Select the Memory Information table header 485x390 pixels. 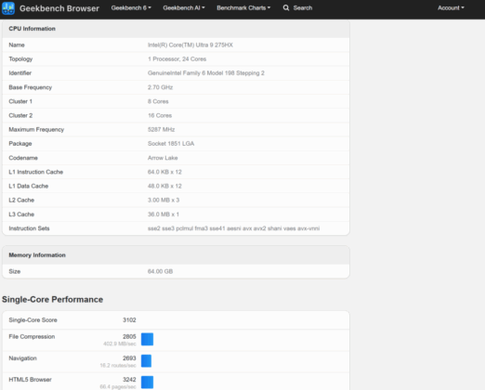click(176, 255)
